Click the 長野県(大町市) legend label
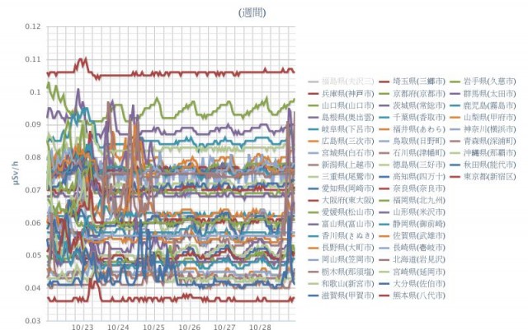Viewport: 528px width, 330px height. pos(348,248)
